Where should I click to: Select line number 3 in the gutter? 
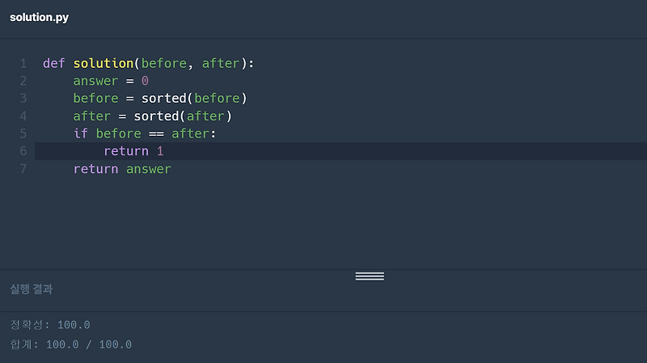pyautogui.click(x=23, y=99)
